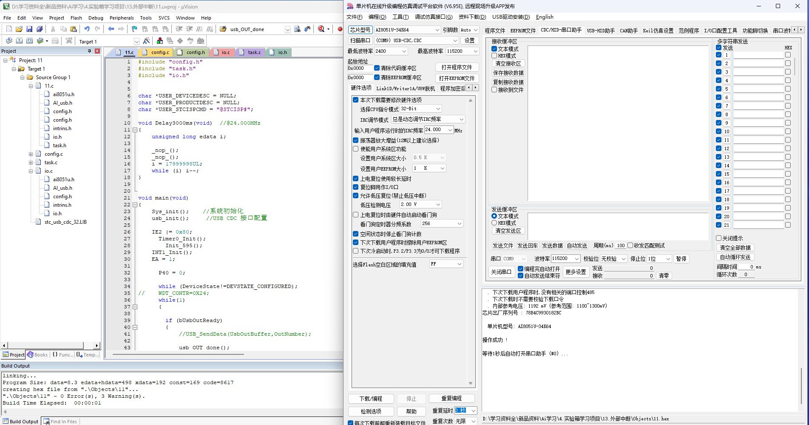The width and height of the screenshot is (809, 425).
Task: Enable 使能用户系统区功能 checkbox
Action: 356,149
